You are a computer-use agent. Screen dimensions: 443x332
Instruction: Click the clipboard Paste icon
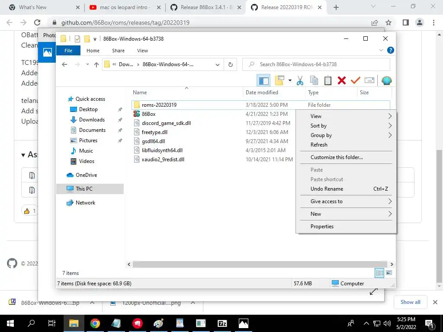click(328, 80)
